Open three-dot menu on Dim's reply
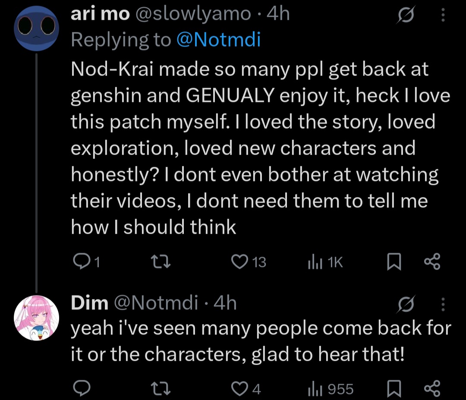The height and width of the screenshot is (400, 466). pos(443,304)
